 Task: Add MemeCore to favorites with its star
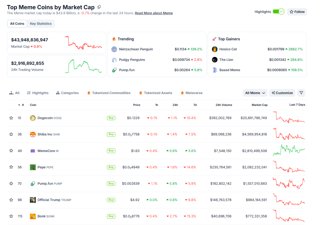click(11, 151)
